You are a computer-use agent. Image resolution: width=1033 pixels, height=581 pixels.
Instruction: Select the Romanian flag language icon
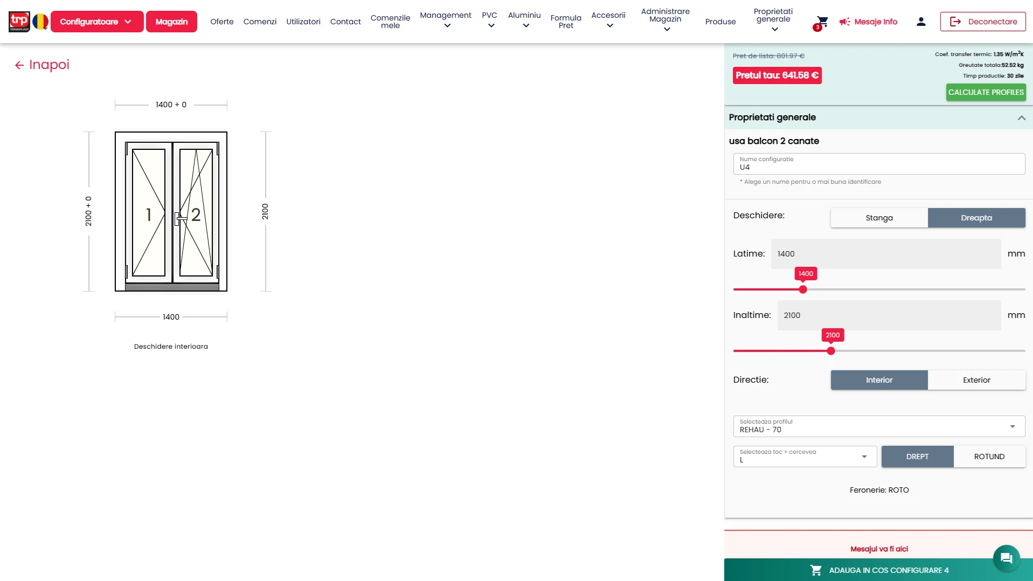click(x=40, y=22)
